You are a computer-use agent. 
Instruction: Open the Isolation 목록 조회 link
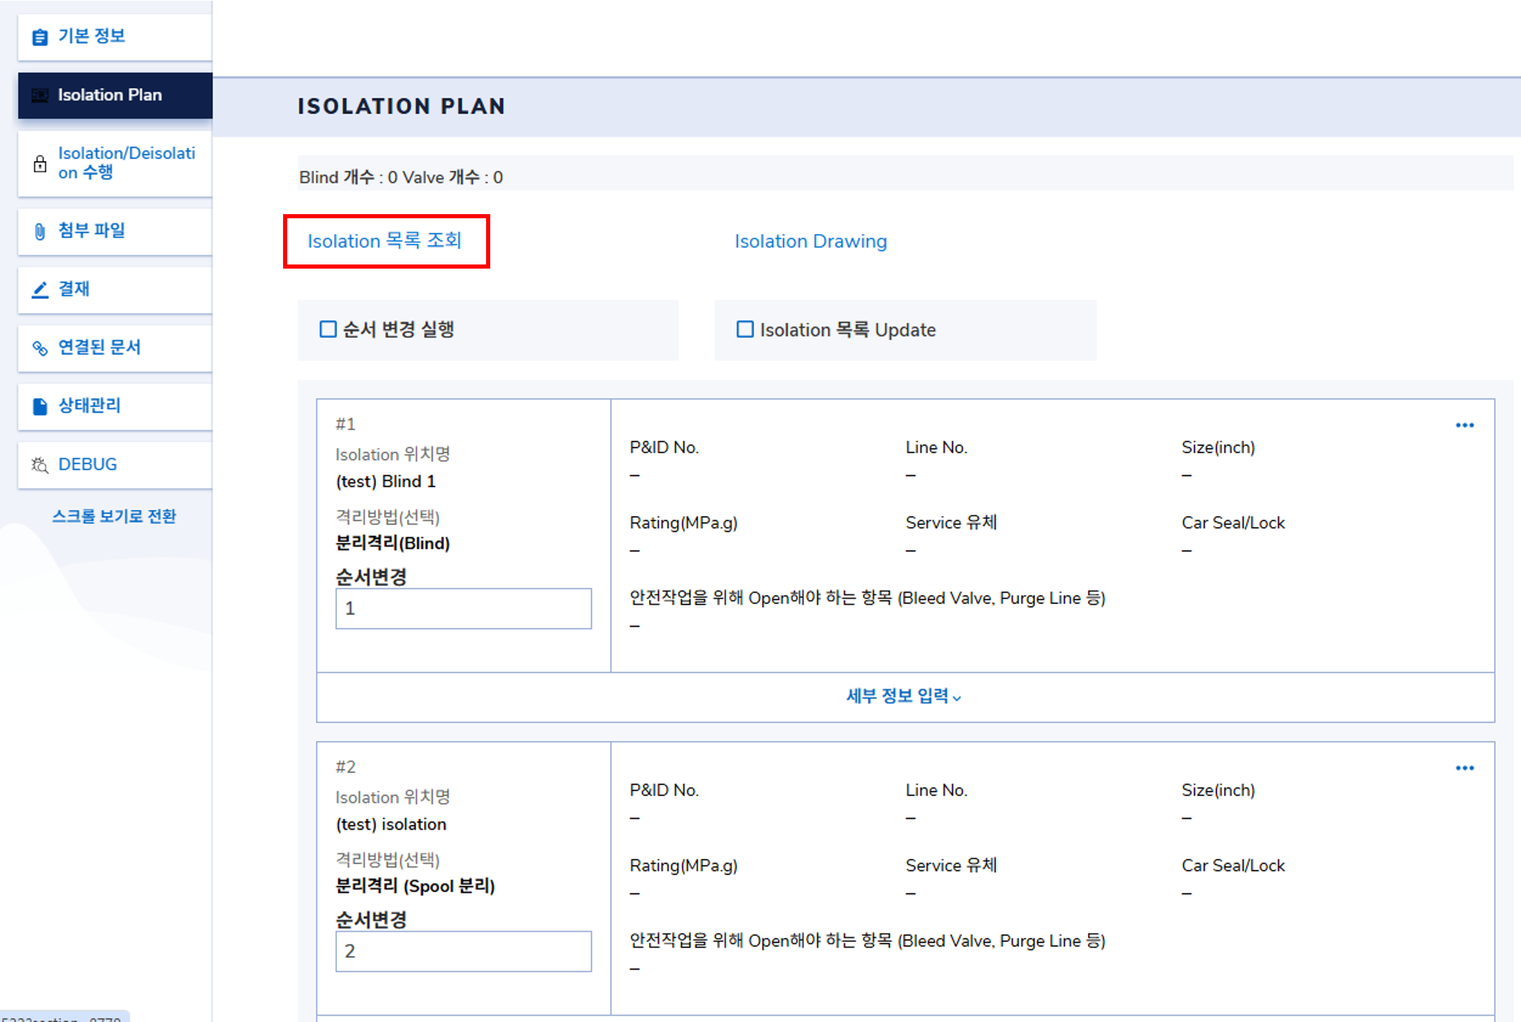click(385, 241)
